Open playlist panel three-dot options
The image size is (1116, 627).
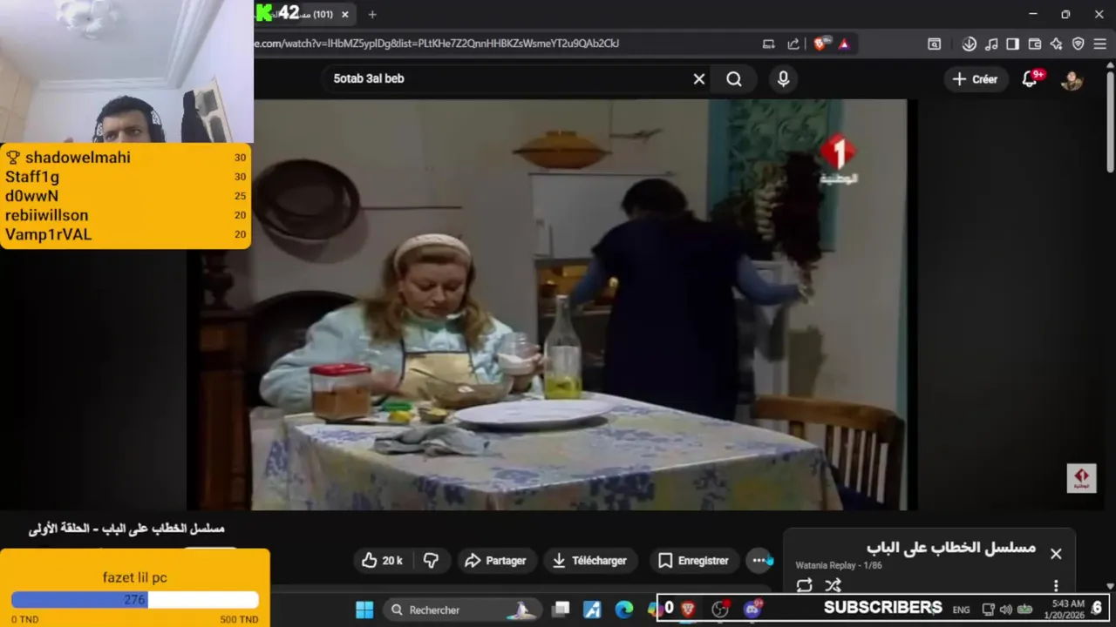point(1056,585)
